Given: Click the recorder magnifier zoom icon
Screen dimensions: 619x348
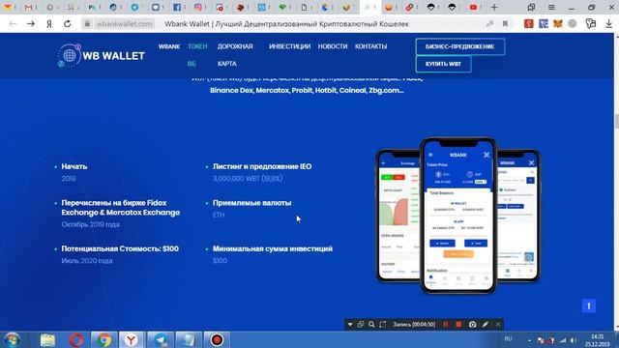Looking at the screenshot, I should click(x=371, y=325).
